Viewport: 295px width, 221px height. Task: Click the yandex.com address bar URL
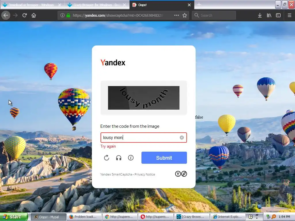point(118,16)
